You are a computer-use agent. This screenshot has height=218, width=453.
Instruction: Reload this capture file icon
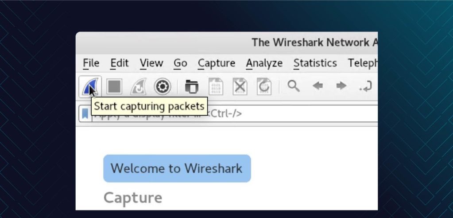click(264, 86)
